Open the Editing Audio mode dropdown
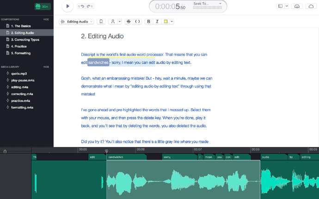 coord(76,22)
